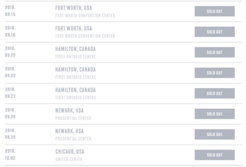Open the Chicago, USA city title
Screen dimensions: 246x167
[x=70, y=152]
